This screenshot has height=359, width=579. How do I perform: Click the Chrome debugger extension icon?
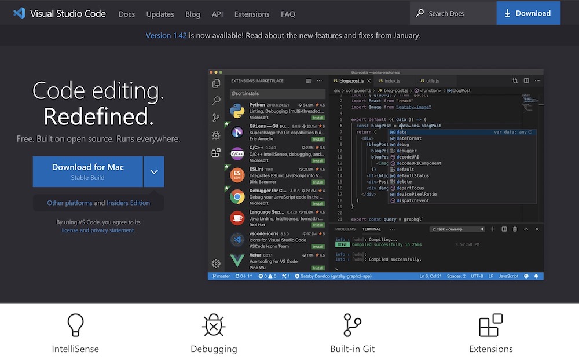(237, 196)
